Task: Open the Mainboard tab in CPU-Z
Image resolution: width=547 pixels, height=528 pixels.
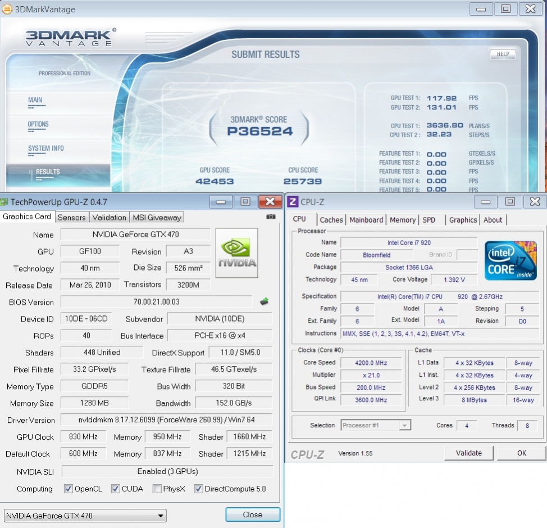Action: [x=366, y=220]
